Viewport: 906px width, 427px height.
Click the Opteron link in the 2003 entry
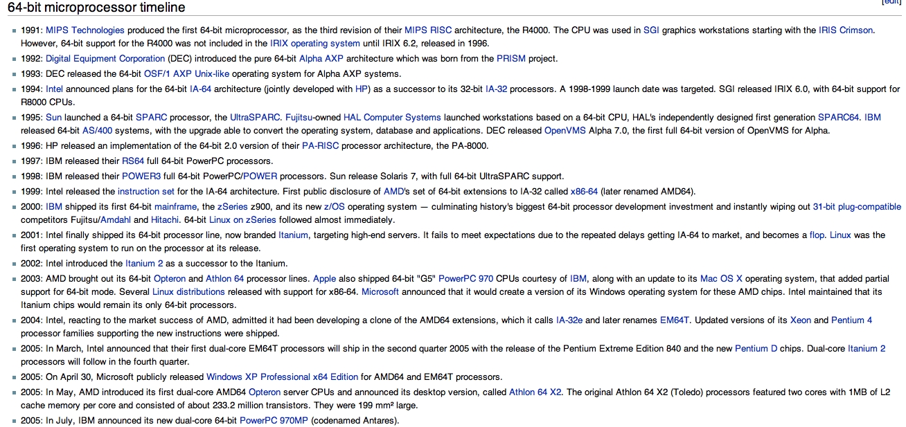tap(168, 279)
